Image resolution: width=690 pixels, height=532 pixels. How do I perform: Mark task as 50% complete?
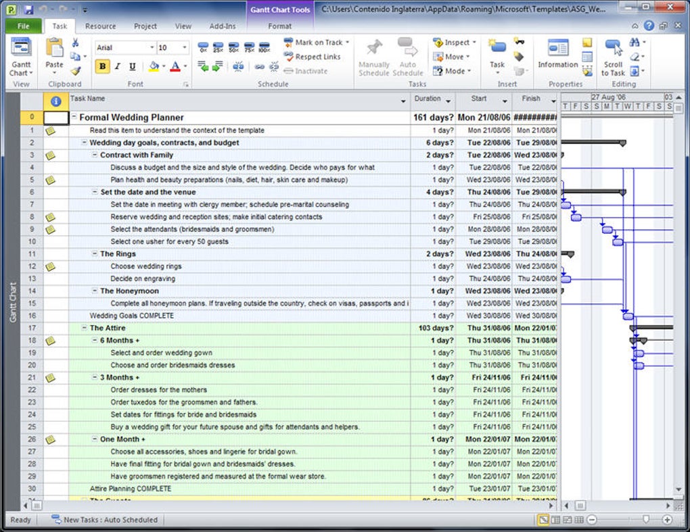coord(233,47)
